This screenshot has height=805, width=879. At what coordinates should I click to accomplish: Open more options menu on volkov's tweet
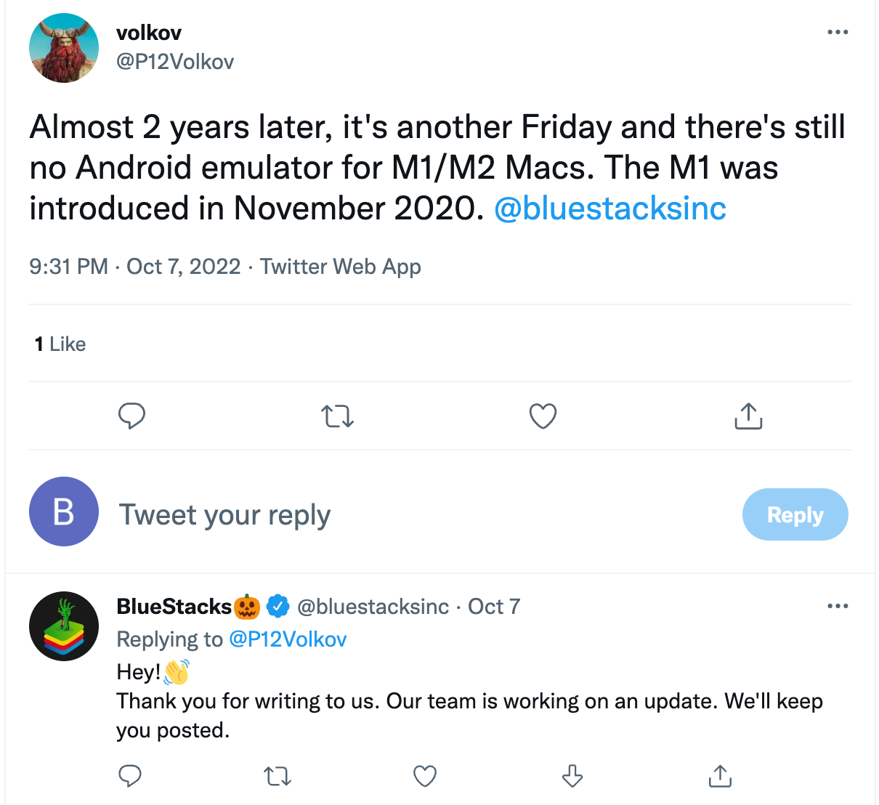click(838, 32)
